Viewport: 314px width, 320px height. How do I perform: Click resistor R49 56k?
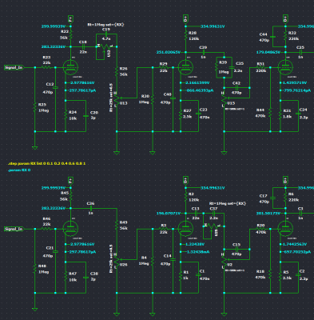coord(117,226)
